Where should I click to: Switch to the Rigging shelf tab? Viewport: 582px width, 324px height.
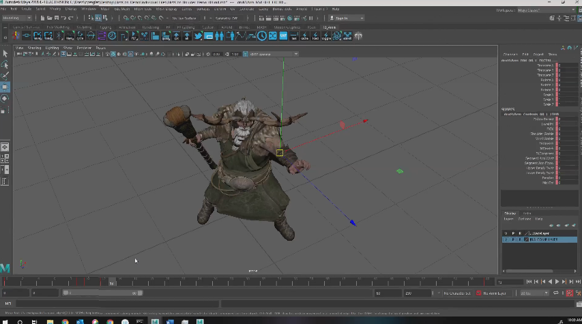tap(105, 27)
